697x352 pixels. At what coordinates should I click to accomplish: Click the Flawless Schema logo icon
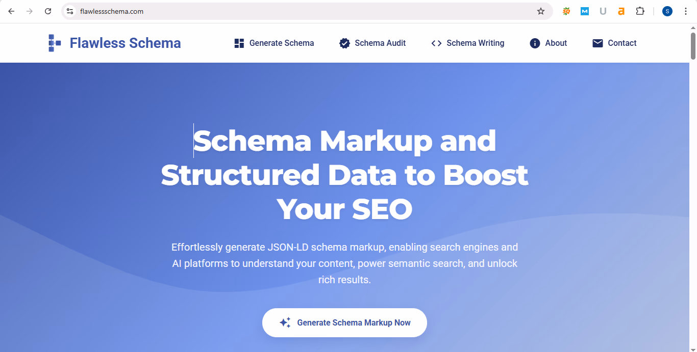[55, 43]
